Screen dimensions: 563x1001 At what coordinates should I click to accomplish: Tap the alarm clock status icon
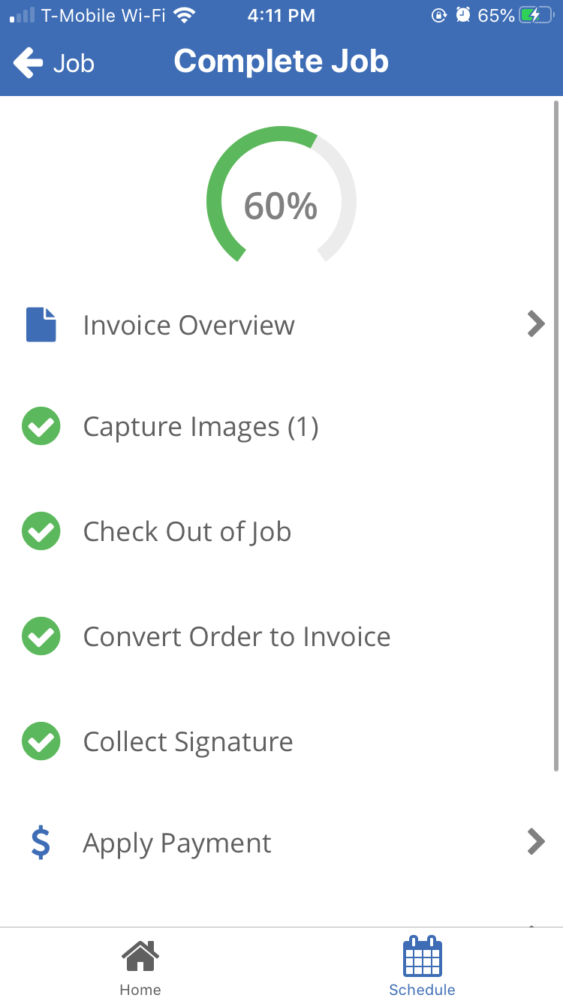[463, 15]
